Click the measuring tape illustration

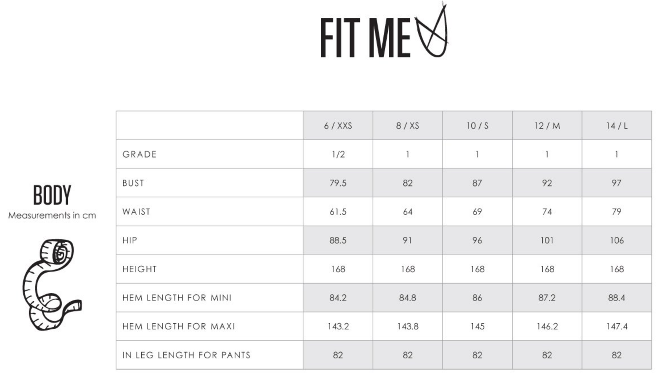pyautogui.click(x=51, y=285)
